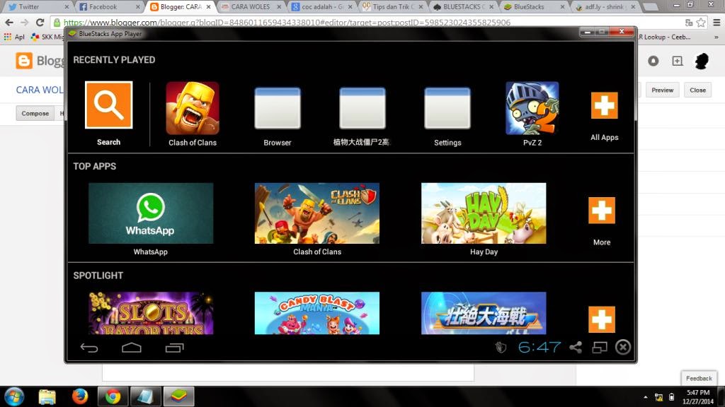This screenshot has height=407, width=725.
Task: Open the Settings app in BlueStacks
Action: pyautogui.click(x=447, y=107)
